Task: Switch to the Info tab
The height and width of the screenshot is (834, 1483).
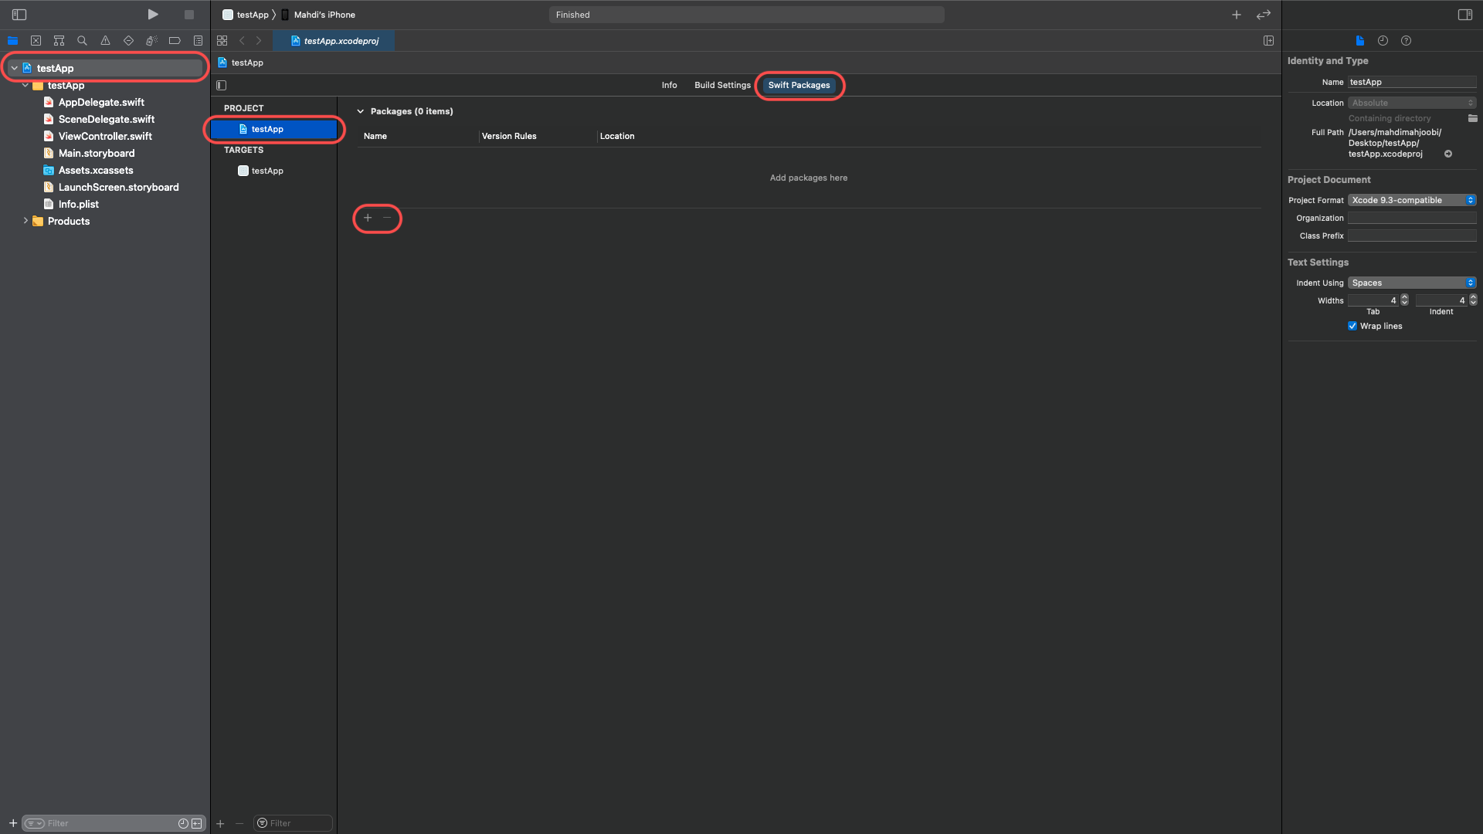Action: click(669, 85)
